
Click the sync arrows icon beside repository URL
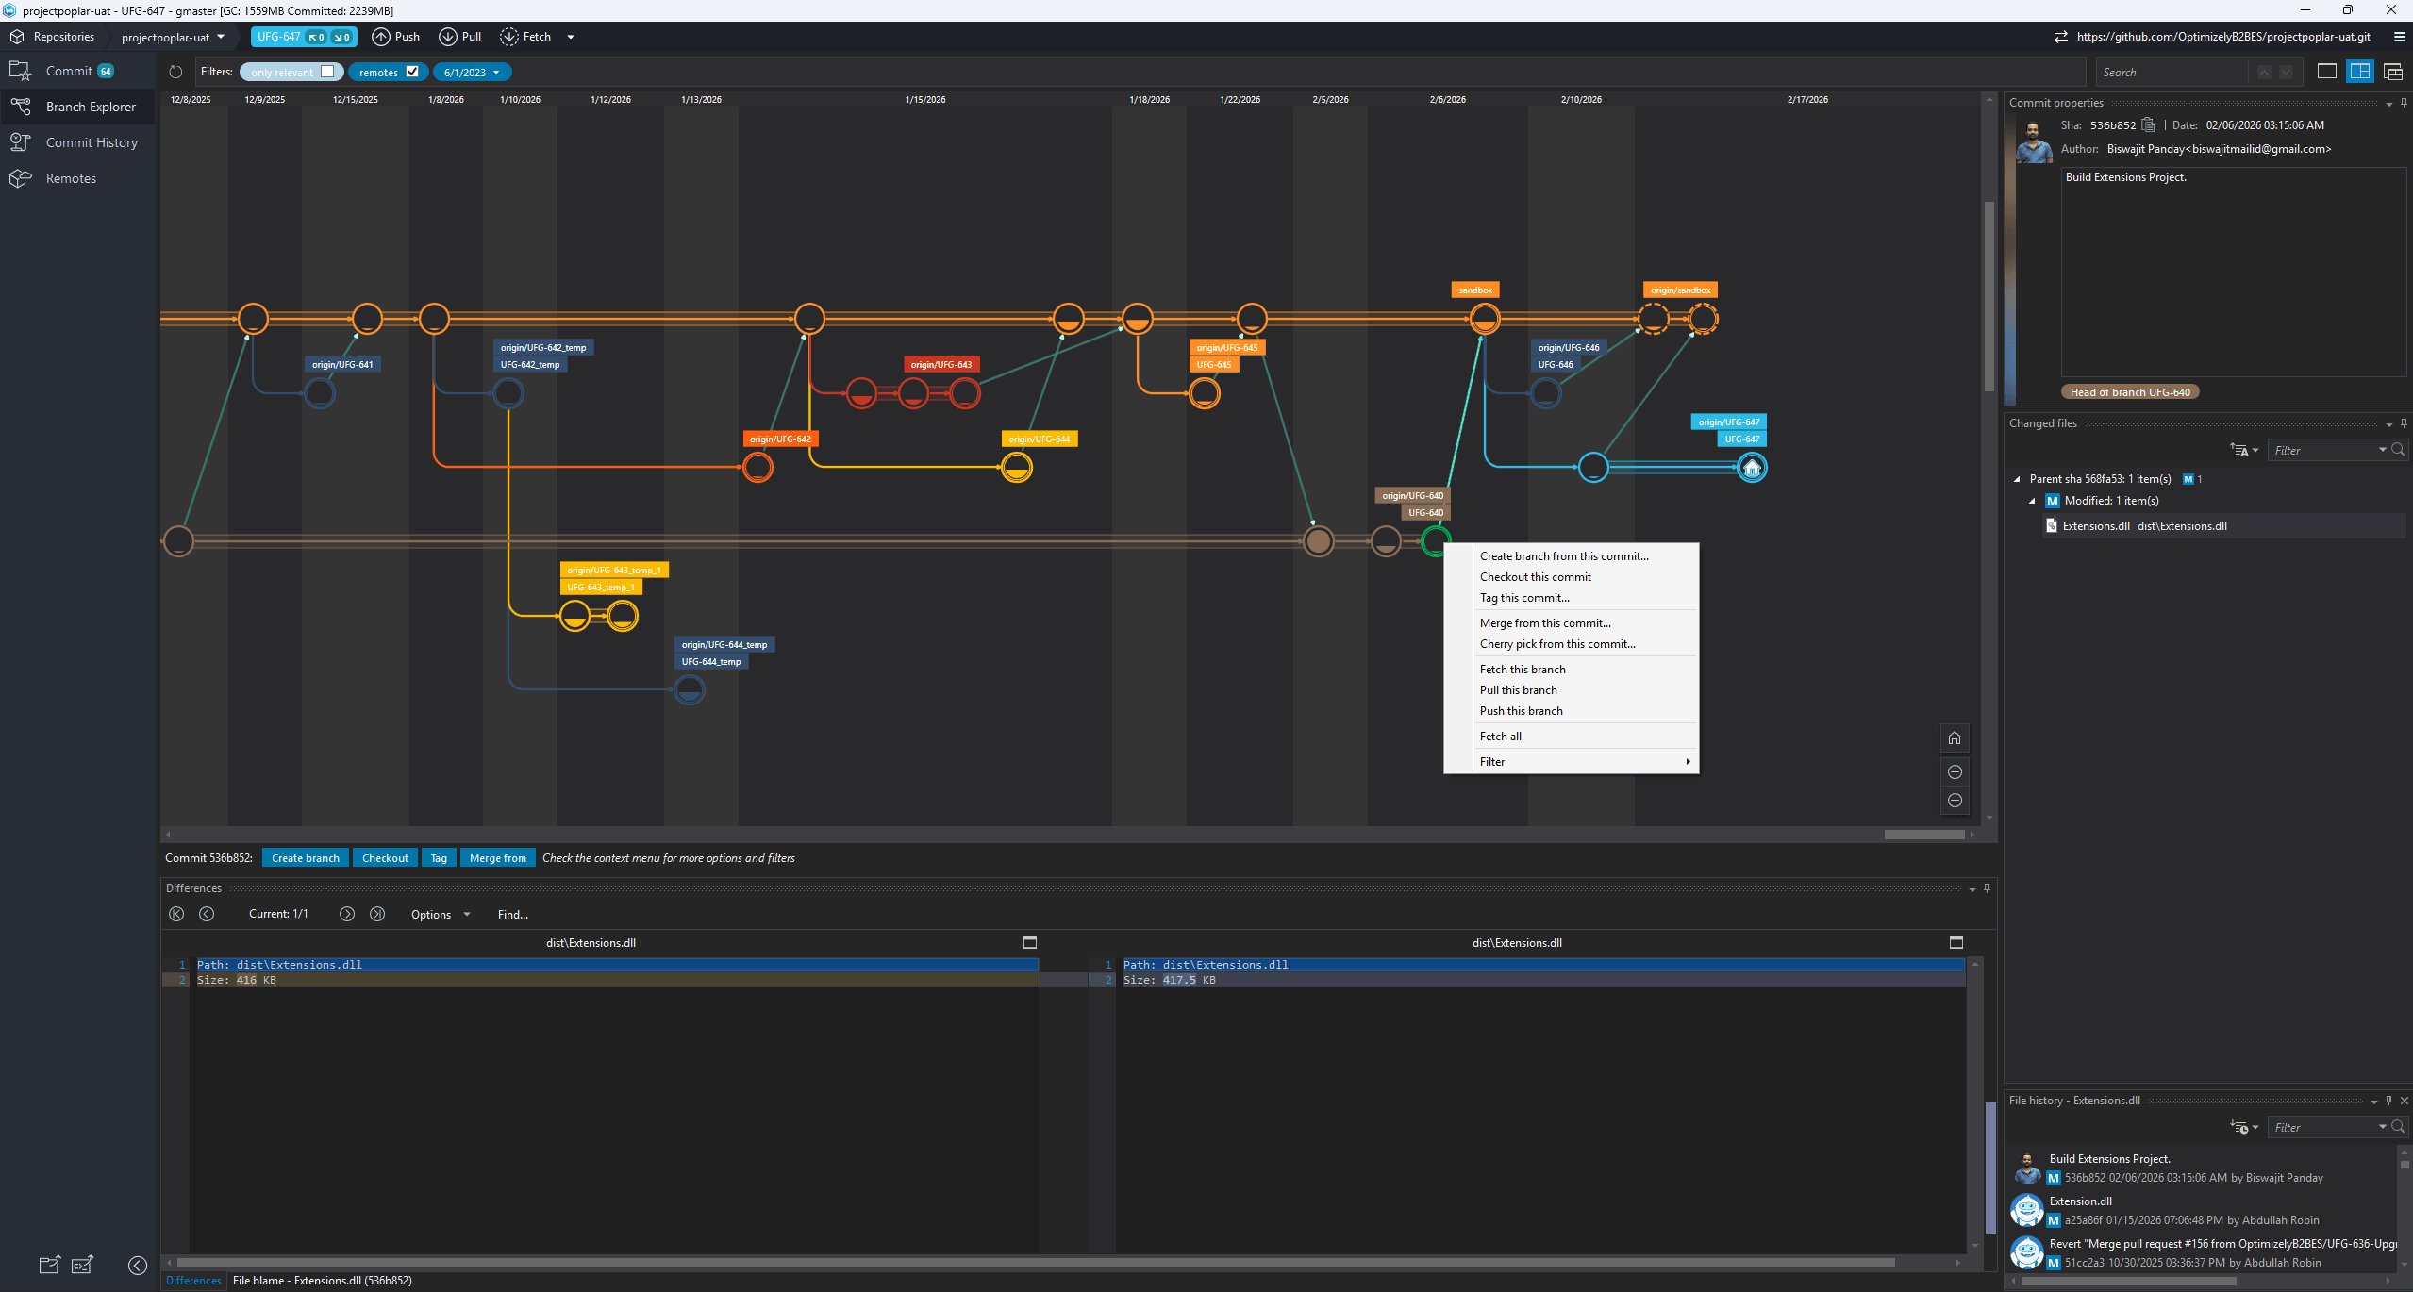pyautogui.click(x=2060, y=37)
